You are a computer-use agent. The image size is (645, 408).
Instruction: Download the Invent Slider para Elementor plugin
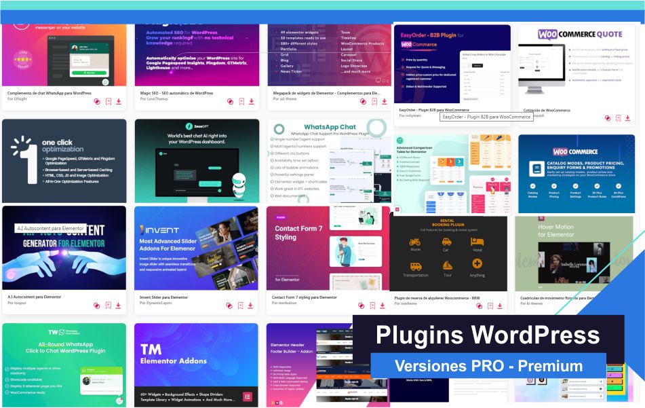(x=250, y=305)
